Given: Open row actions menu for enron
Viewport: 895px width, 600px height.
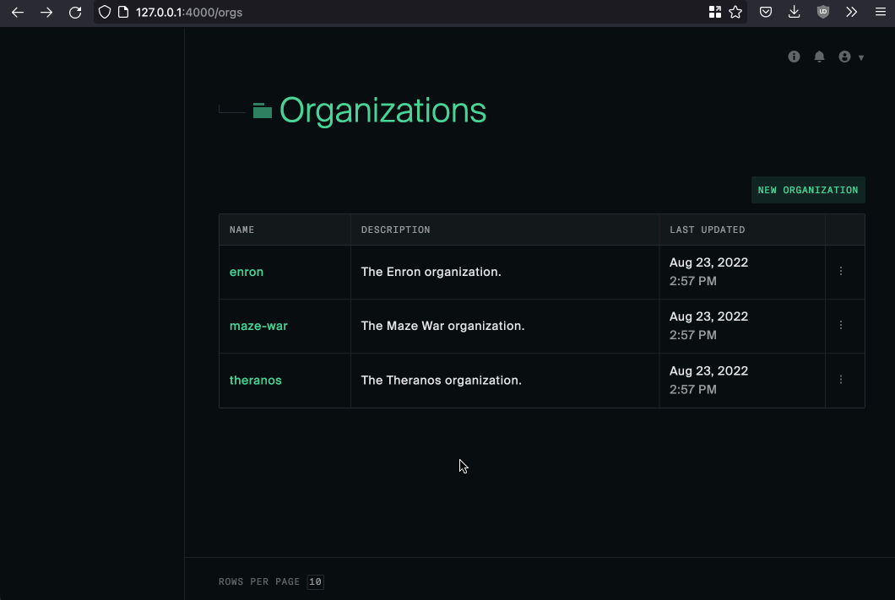Looking at the screenshot, I should point(841,271).
